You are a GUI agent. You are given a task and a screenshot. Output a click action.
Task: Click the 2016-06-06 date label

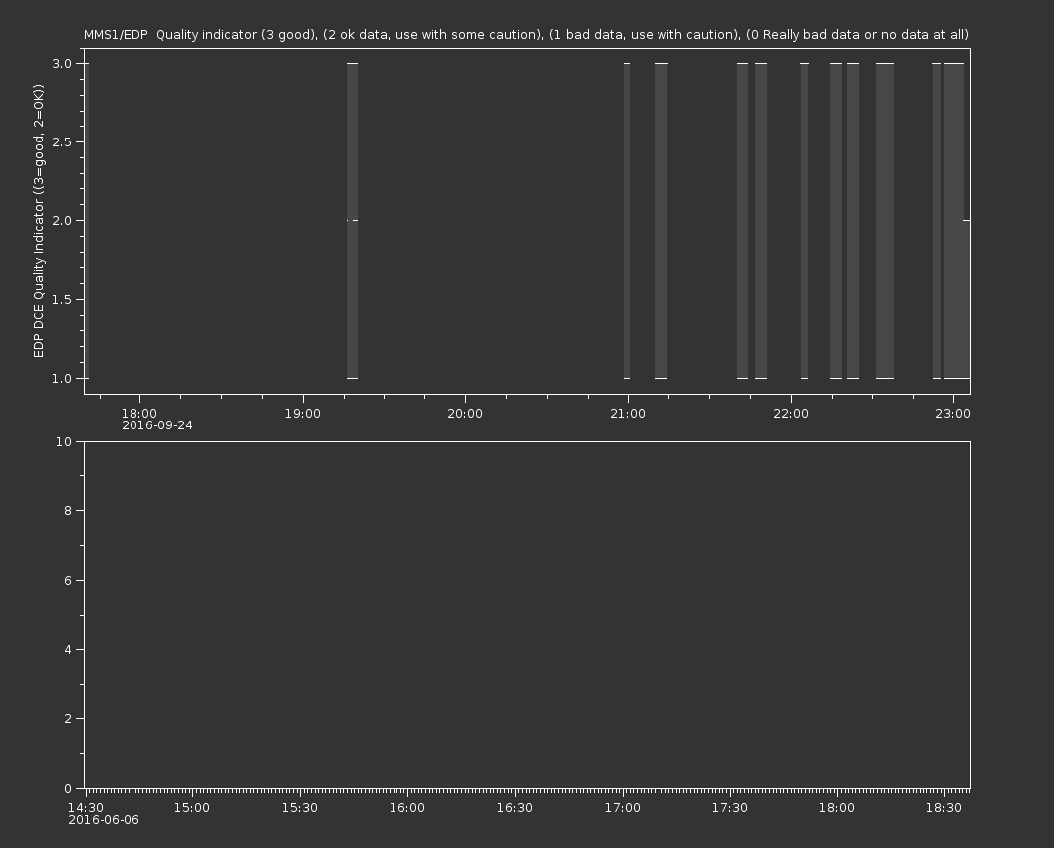(x=104, y=820)
